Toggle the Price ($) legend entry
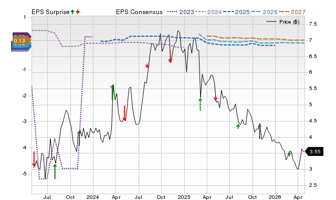Screen dimensions: 336x200 pos(283,22)
